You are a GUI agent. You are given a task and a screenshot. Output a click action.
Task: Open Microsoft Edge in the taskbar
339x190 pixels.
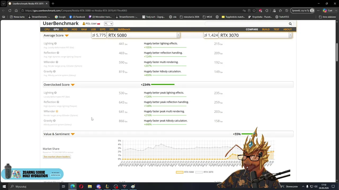coord(72,187)
